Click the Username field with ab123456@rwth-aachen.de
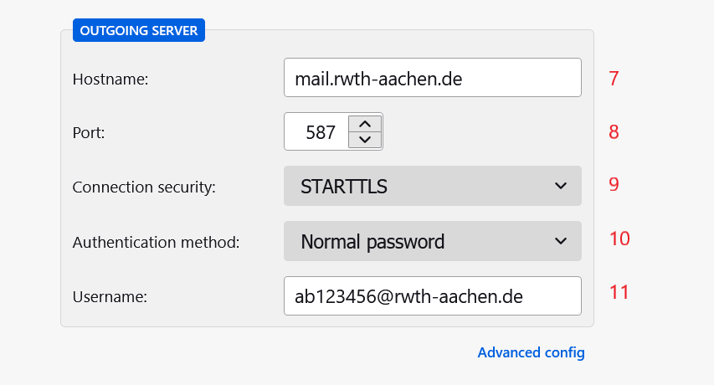This screenshot has height=385, width=714. pos(432,296)
